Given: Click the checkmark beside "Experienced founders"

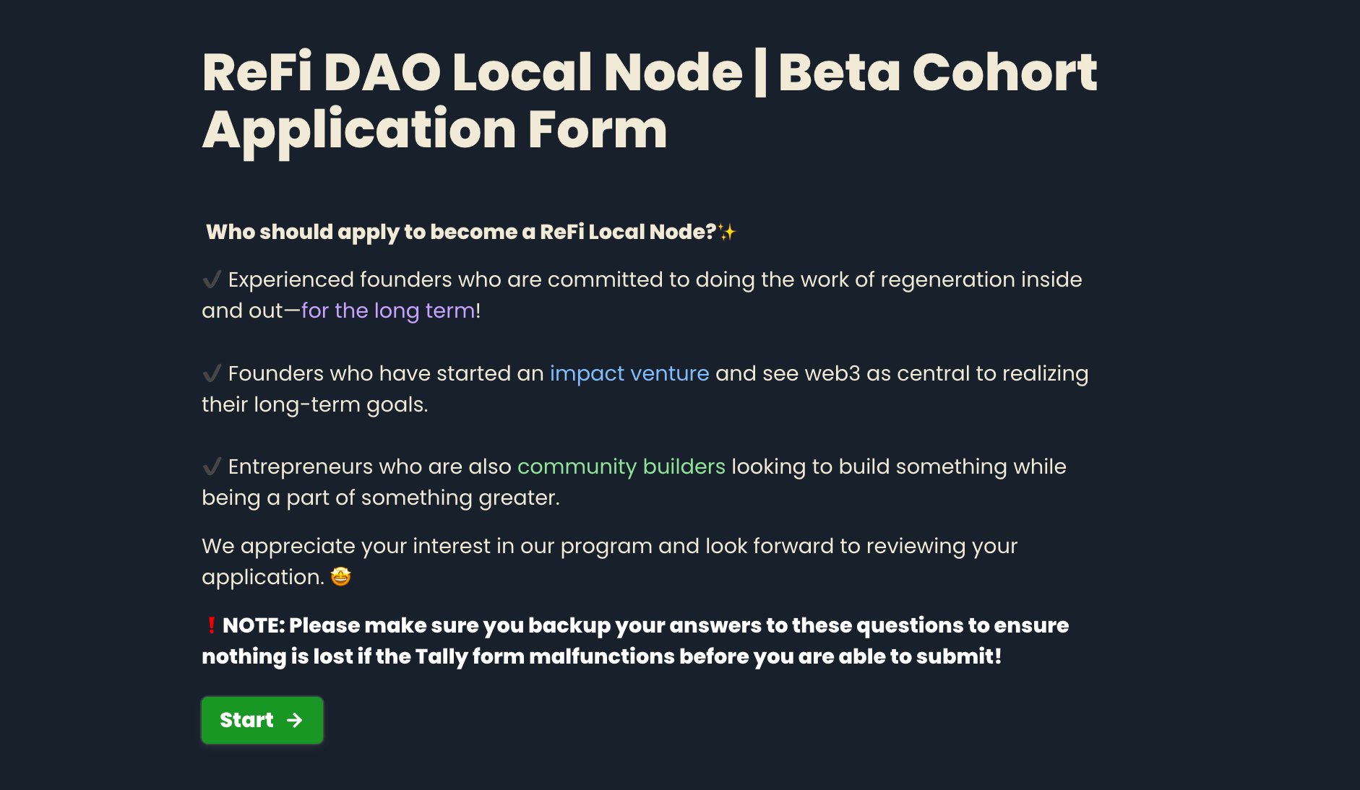Looking at the screenshot, I should (212, 279).
